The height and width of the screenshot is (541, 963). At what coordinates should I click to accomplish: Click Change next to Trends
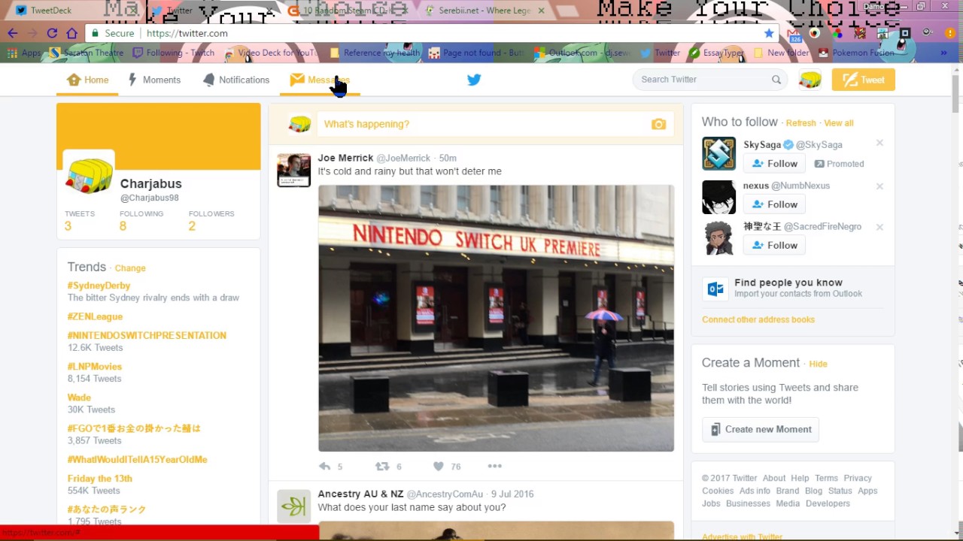click(130, 268)
